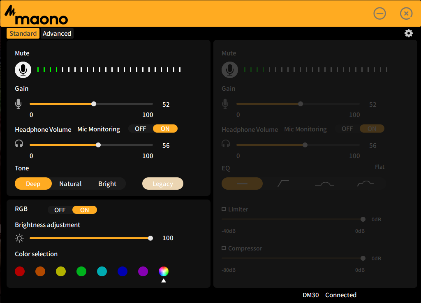
Task: Pick the red color swatch
Action: coord(20,271)
